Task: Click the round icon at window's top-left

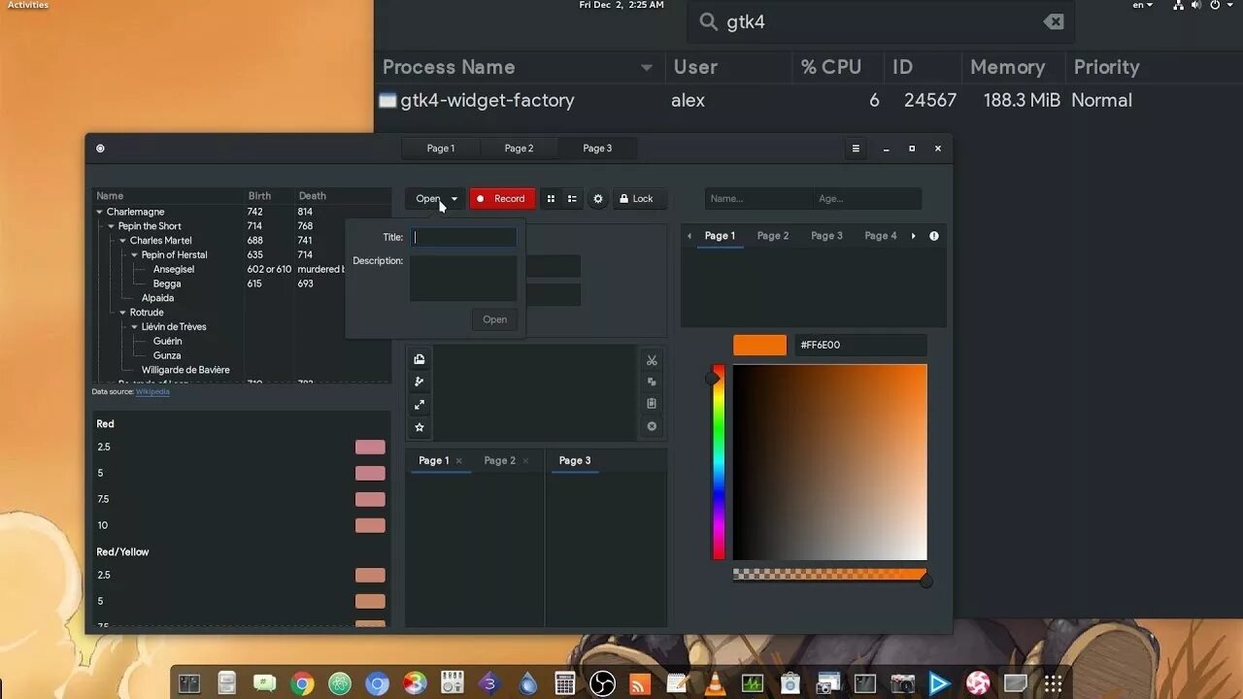Action: click(x=100, y=149)
